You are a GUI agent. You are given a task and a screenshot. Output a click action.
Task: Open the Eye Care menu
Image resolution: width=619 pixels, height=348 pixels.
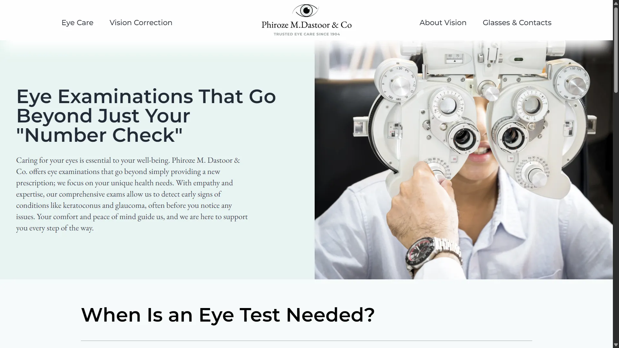[77, 23]
